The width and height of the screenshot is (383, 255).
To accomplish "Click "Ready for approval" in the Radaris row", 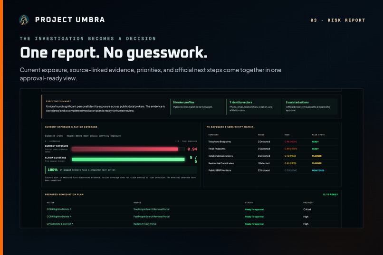I will tap(254, 224).
